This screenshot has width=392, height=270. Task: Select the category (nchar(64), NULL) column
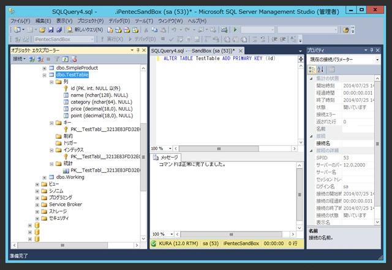[x=101, y=102]
